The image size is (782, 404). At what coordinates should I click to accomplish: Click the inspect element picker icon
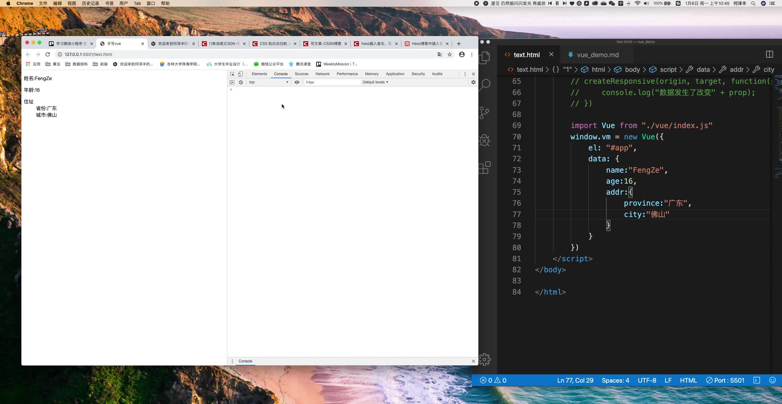pyautogui.click(x=232, y=74)
